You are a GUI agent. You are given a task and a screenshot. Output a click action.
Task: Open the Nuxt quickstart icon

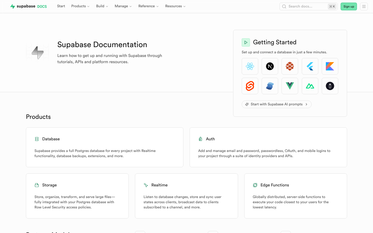coord(310,86)
